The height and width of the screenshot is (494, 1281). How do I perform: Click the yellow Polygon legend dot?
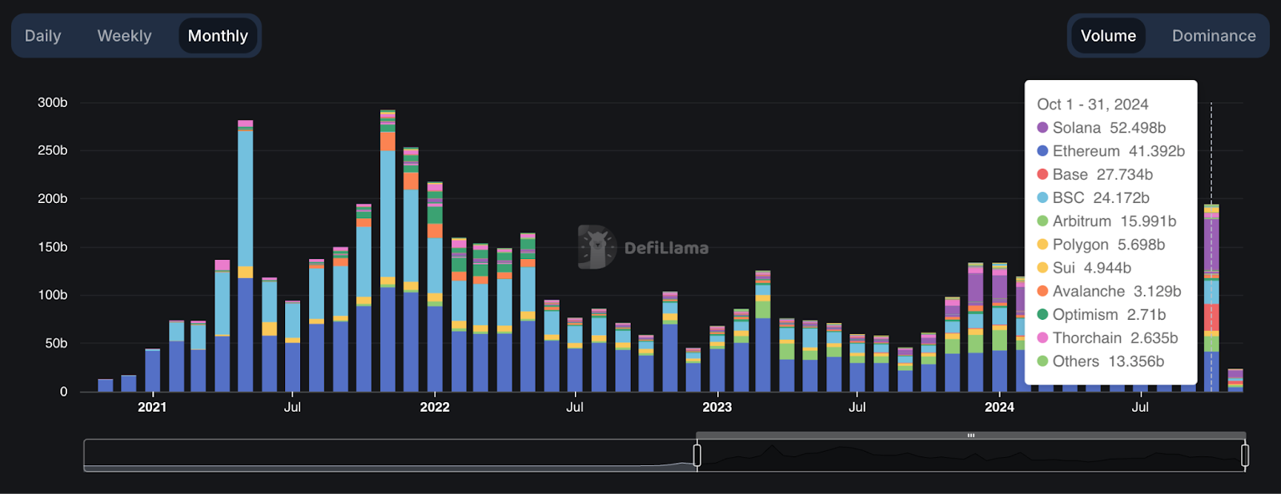click(1042, 245)
